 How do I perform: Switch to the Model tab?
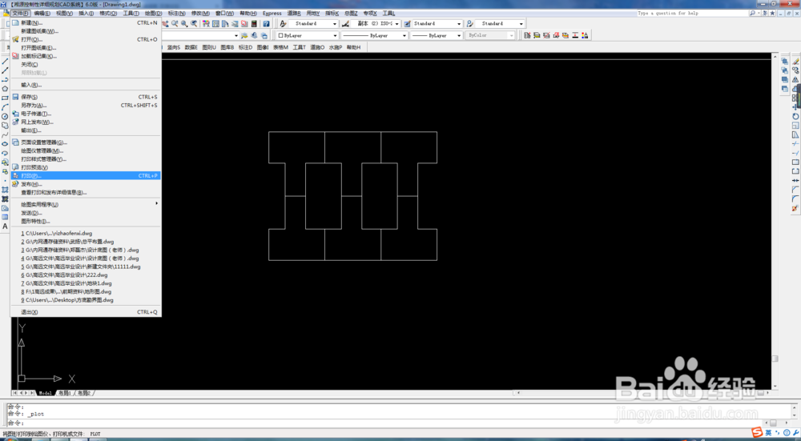coord(46,393)
